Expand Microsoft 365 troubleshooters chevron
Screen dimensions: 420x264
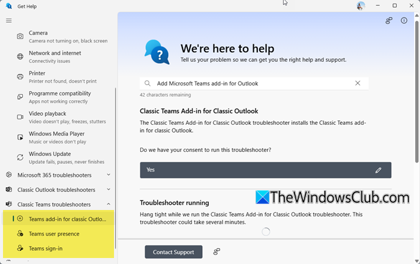click(109, 175)
